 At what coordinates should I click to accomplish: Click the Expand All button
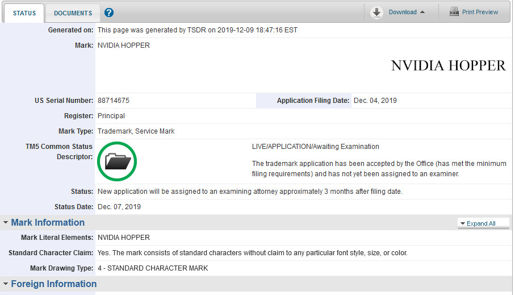[483, 223]
